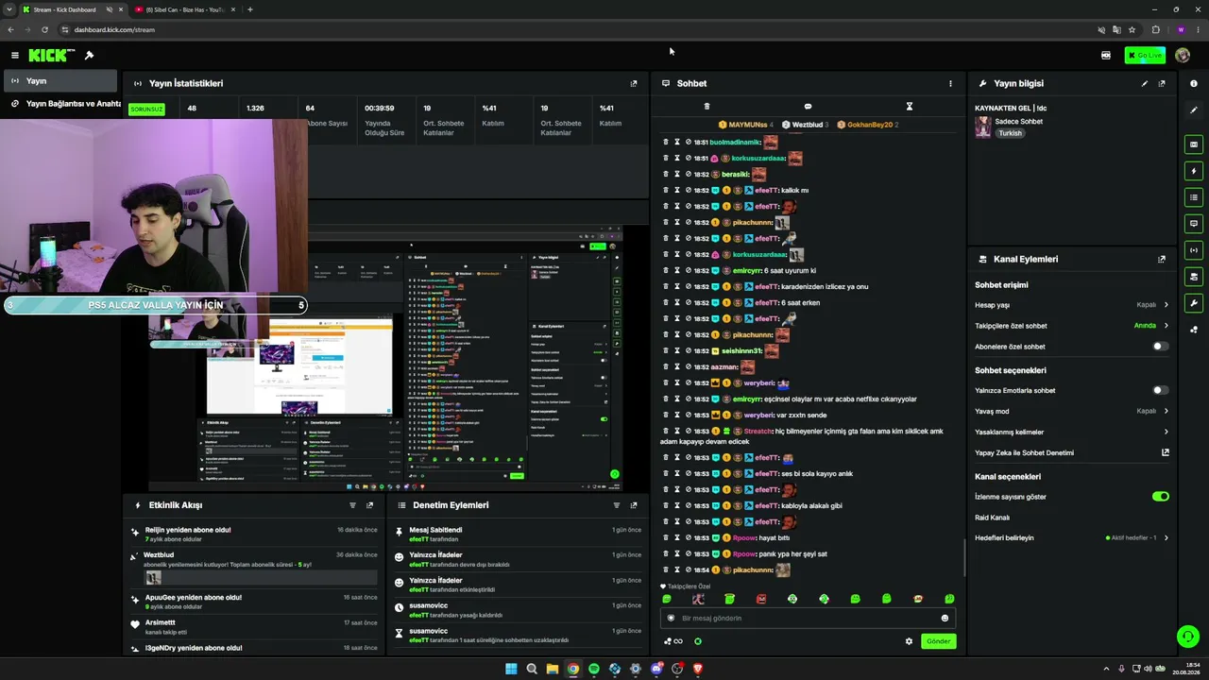Screen dimensions: 1209x680
Task: Expand Hedefleri belirleyin setting
Action: [x=1072, y=537]
